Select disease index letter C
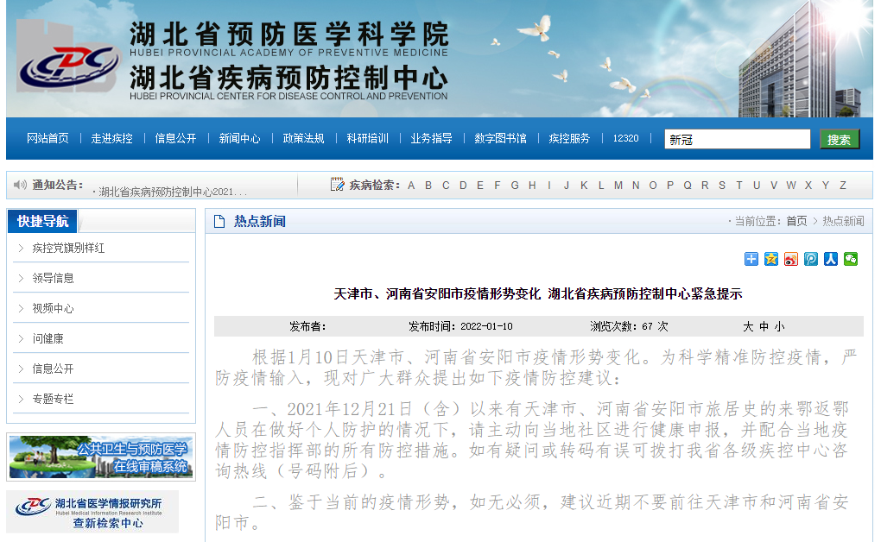881x542 pixels. click(446, 186)
